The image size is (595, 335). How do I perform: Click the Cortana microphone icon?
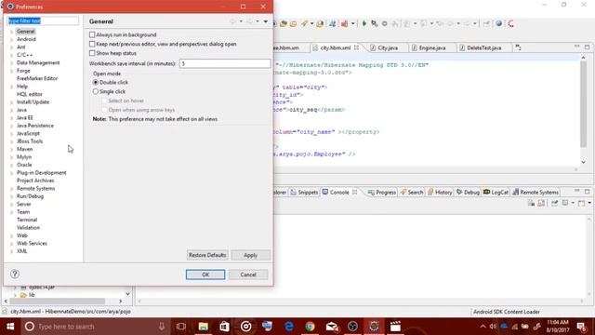pos(162,327)
